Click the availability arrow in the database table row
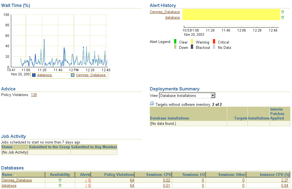 tap(60, 186)
